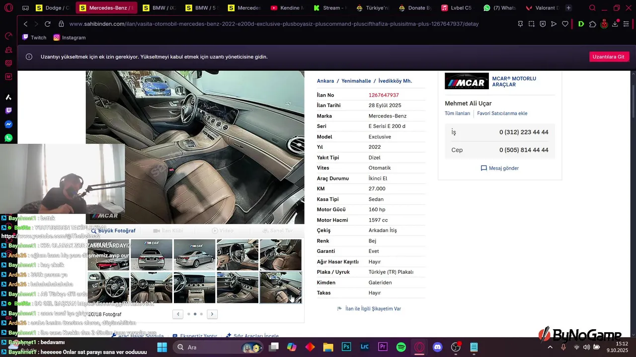This screenshot has height=357, width=636.
Task: Switch to the Stream Kick tab
Action: pos(330,8)
